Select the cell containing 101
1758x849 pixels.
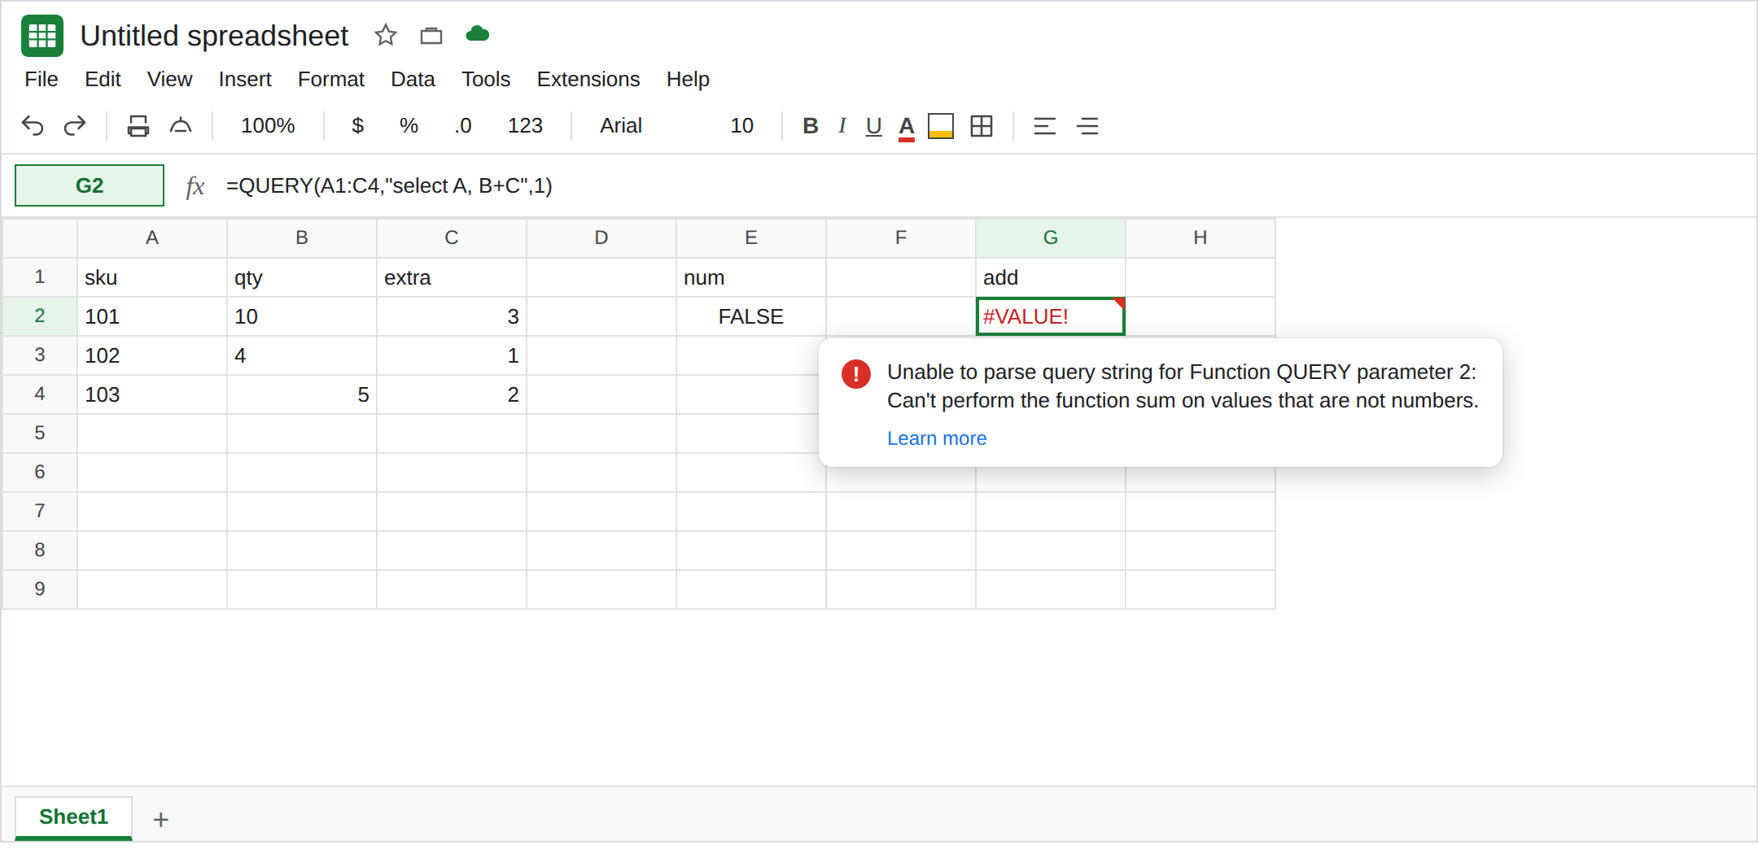(152, 316)
